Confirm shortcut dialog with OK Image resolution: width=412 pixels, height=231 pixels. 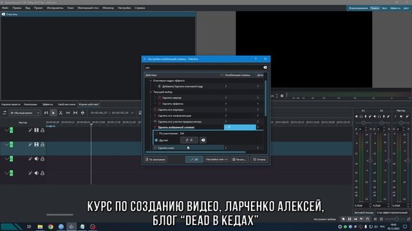point(194,160)
